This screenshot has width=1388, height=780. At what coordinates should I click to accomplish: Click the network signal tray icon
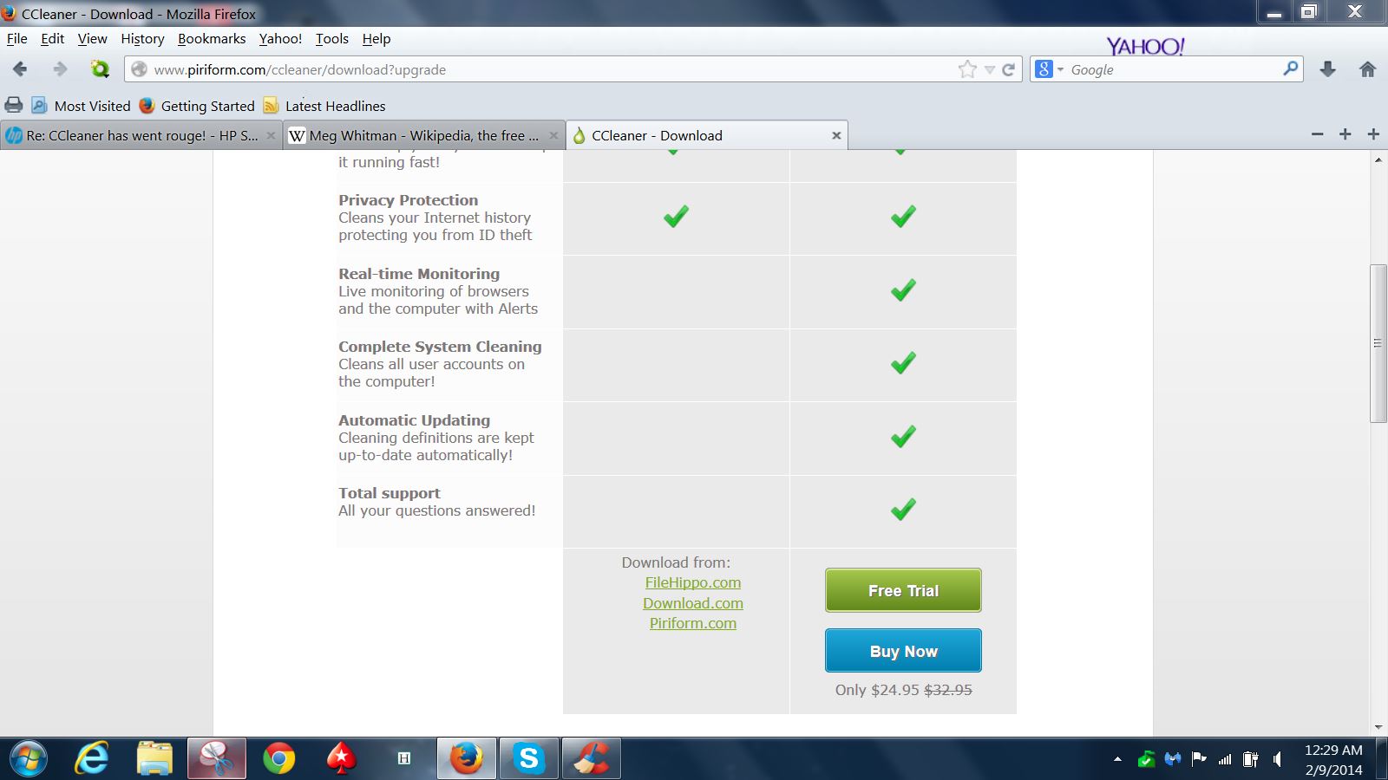point(1225,760)
